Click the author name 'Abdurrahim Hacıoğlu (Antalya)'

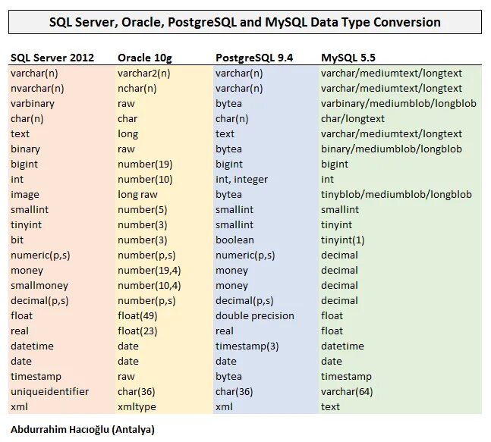tap(83, 429)
